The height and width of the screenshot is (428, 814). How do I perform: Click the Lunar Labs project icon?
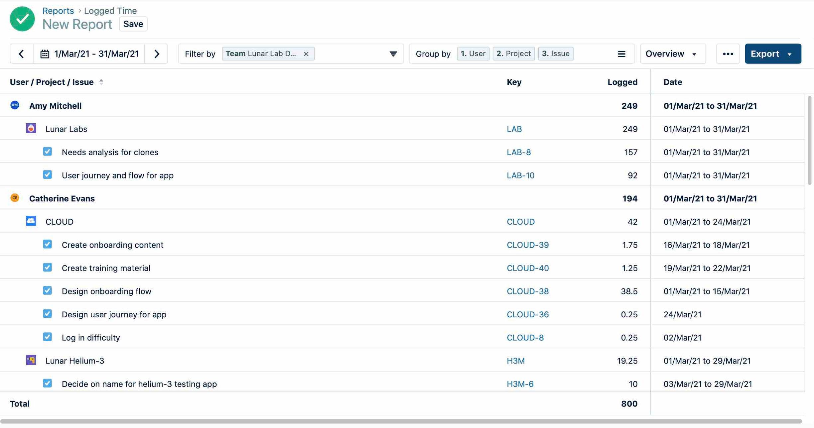(31, 129)
